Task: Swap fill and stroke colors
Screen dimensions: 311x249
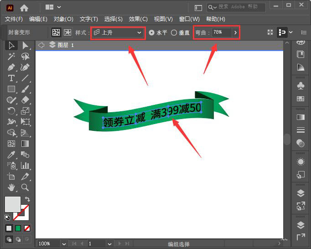Action: pyautogui.click(x=27, y=199)
